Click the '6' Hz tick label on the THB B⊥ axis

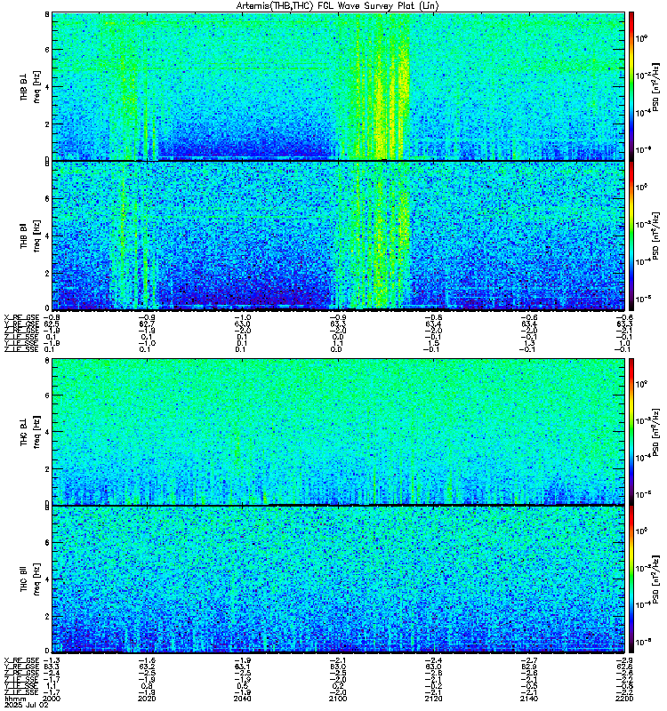[47, 50]
